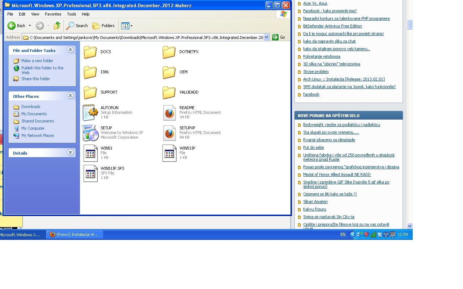The width and height of the screenshot is (463, 289).
Task: Go to Downloads in Other Places
Action: pyautogui.click(x=31, y=107)
